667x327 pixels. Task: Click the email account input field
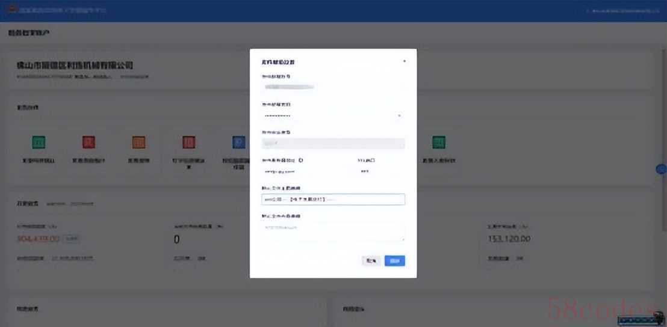332,88
